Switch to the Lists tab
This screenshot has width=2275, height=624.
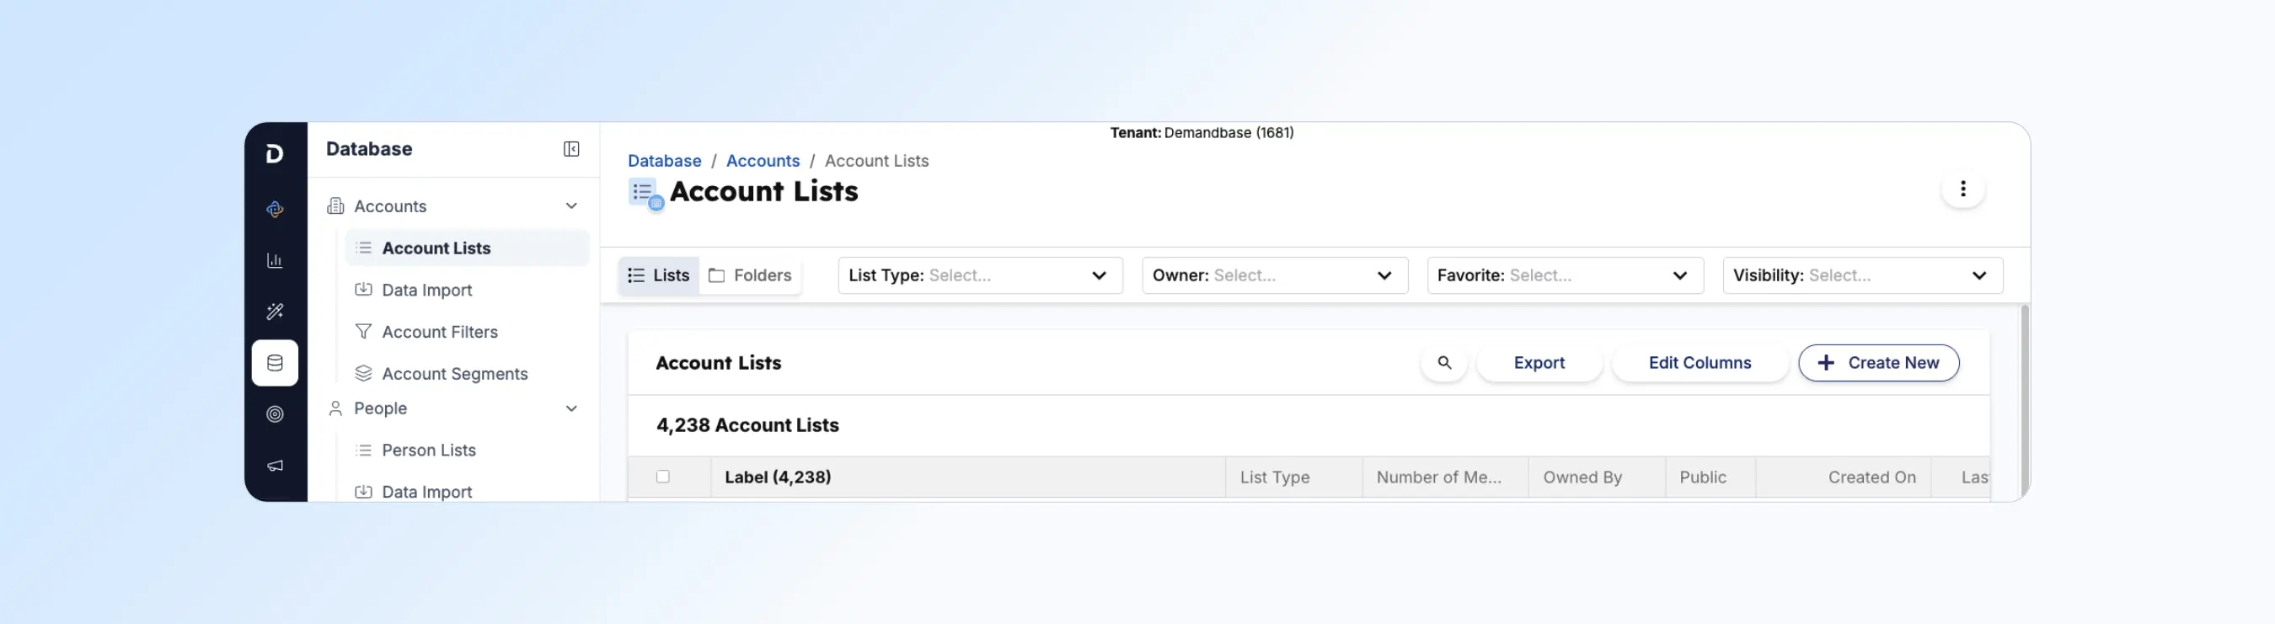pos(659,275)
